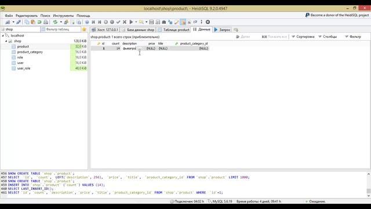Screen dimensions: 371x209
Task: Open the Refresh dropdown arrow
Action: click(x=61, y=22)
